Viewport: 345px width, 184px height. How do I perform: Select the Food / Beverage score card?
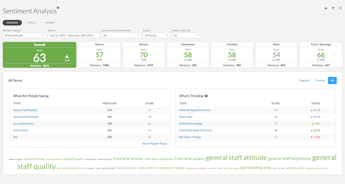coord(321,55)
